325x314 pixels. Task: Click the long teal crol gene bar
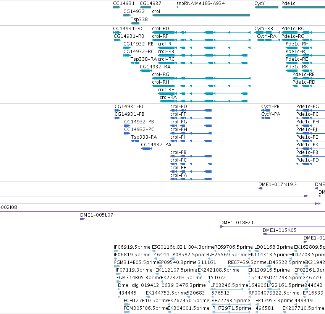tap(201, 15)
